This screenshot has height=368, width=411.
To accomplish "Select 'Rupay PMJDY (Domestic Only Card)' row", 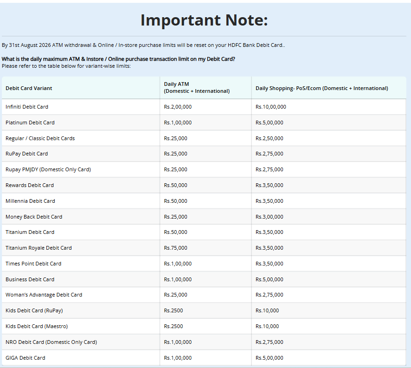I will click(x=48, y=169).
